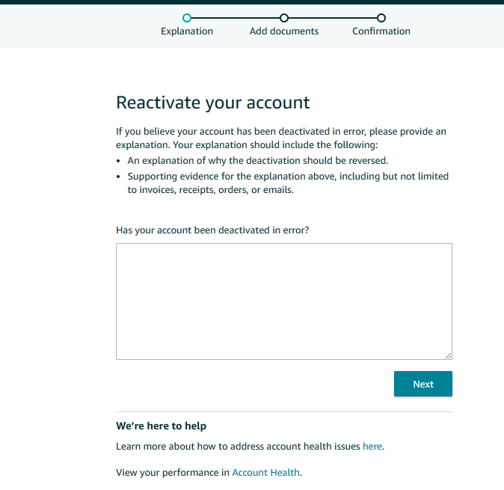Click the Add documents step label

pyautogui.click(x=284, y=31)
